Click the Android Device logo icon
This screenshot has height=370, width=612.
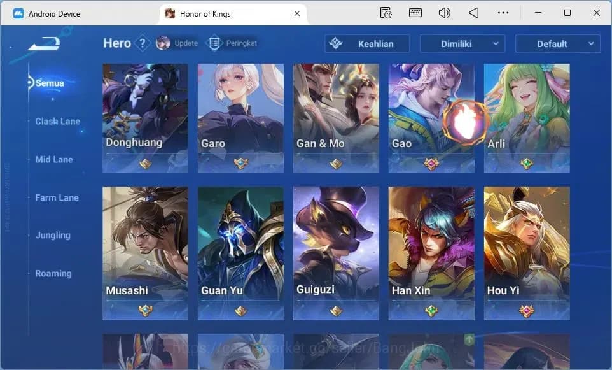pos(18,13)
